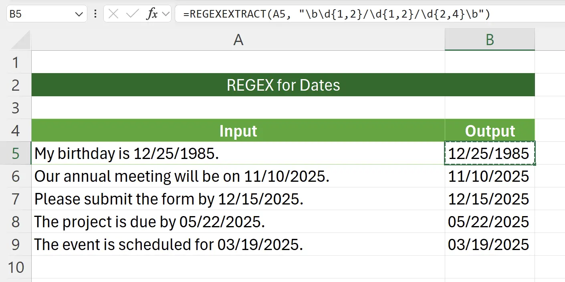
Task: Click the Cancel (X) icon beside formula bar
Action: tap(113, 13)
